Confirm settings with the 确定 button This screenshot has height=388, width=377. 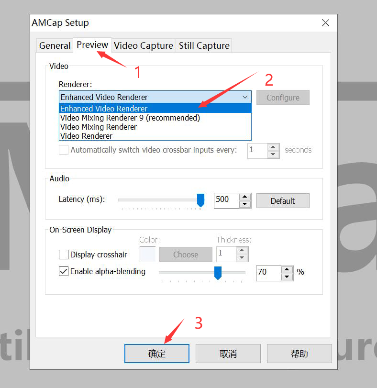[157, 354]
